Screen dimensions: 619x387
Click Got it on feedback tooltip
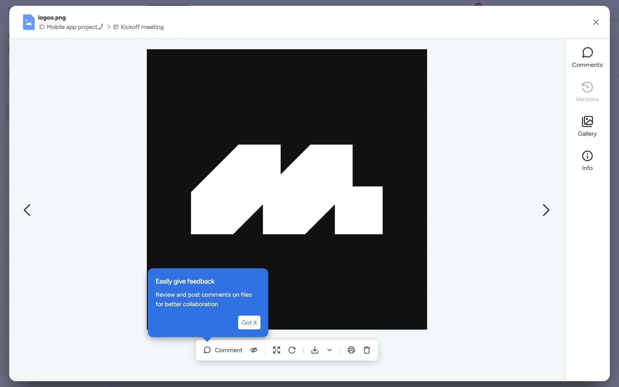coord(249,322)
